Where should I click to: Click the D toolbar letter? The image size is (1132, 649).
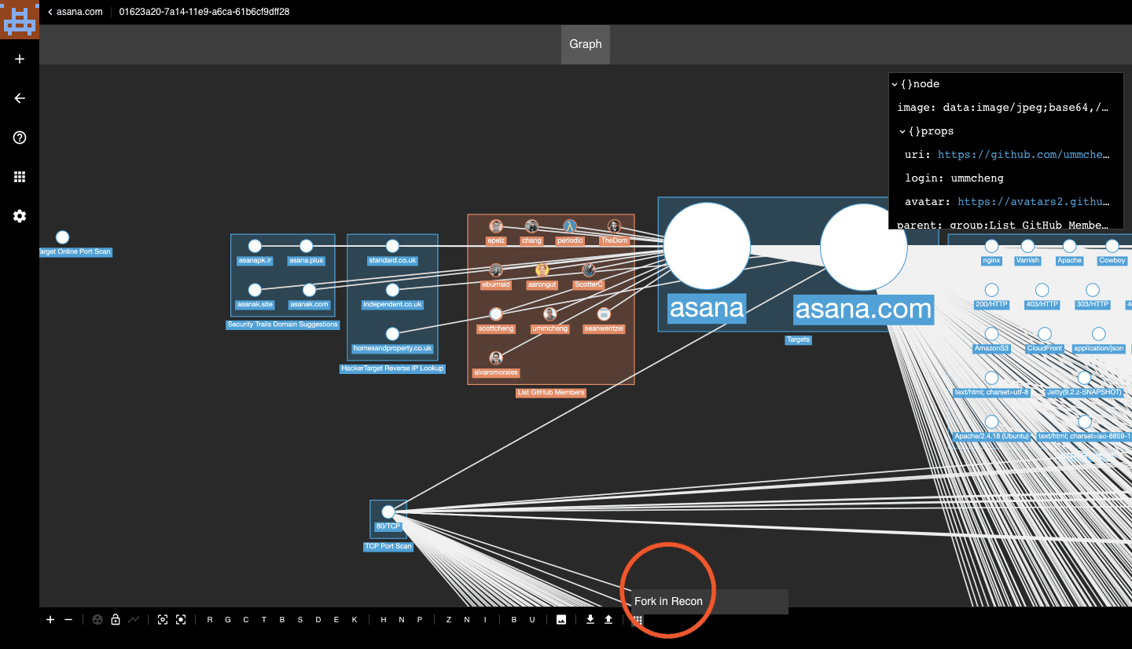click(318, 620)
